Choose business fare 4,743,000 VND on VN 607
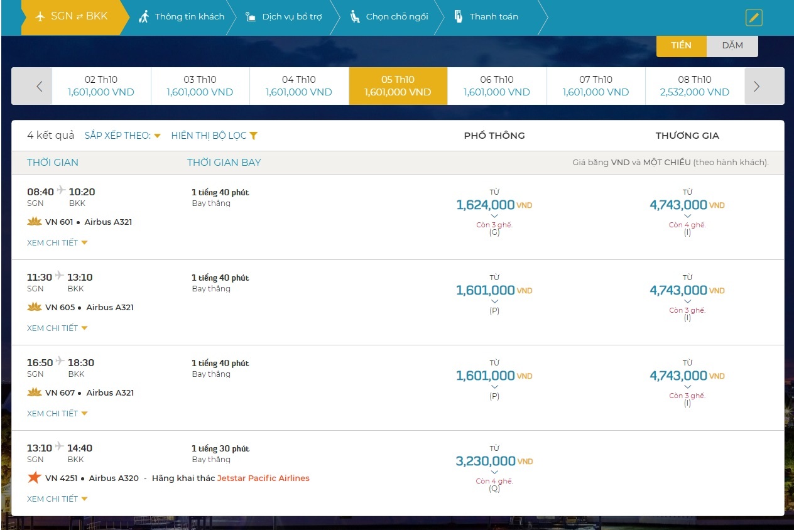This screenshot has height=530, width=794. point(687,376)
